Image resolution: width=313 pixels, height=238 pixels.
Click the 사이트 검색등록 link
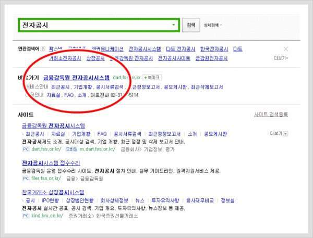coord(271,115)
